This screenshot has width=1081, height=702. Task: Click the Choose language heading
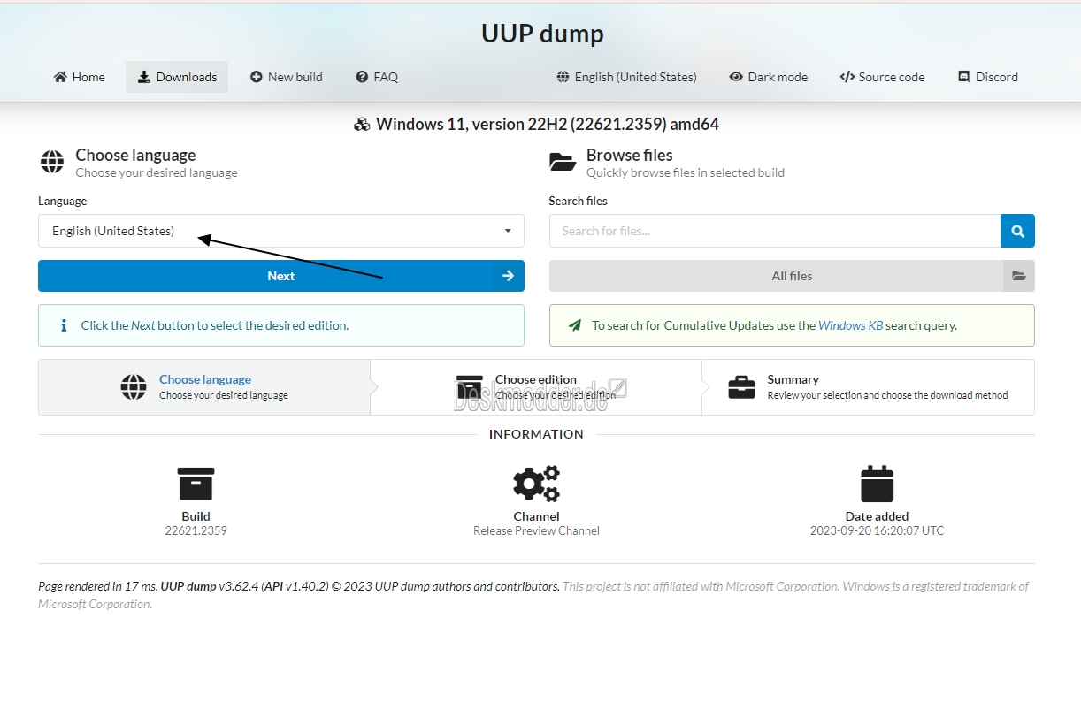pyautogui.click(x=135, y=155)
